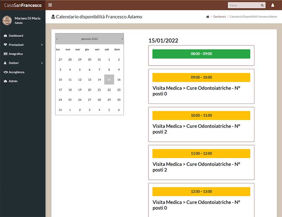282x217 pixels.
Task: Open the Dashboard sidebar item
Action: coord(23,36)
